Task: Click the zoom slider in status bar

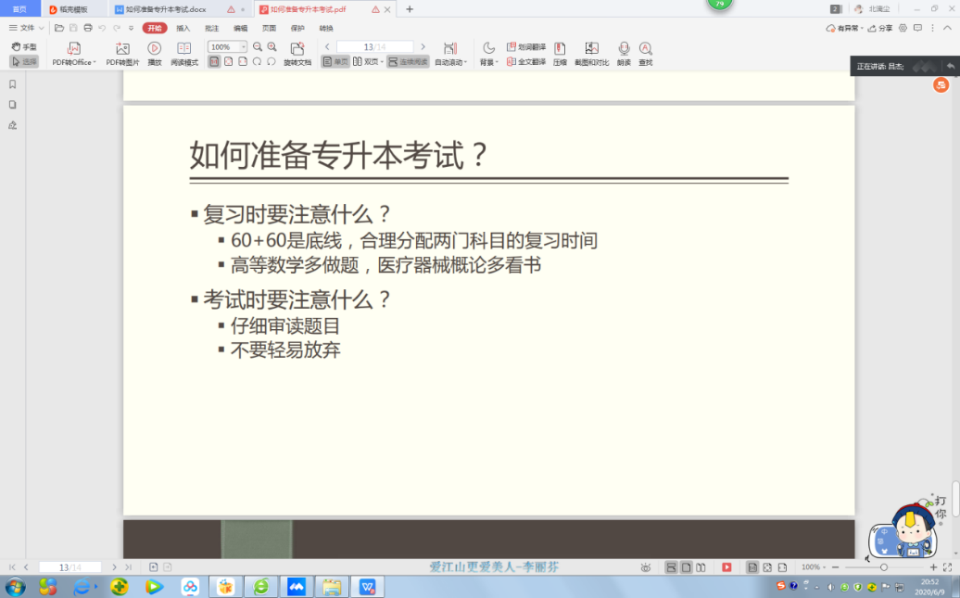Action: 883,566
